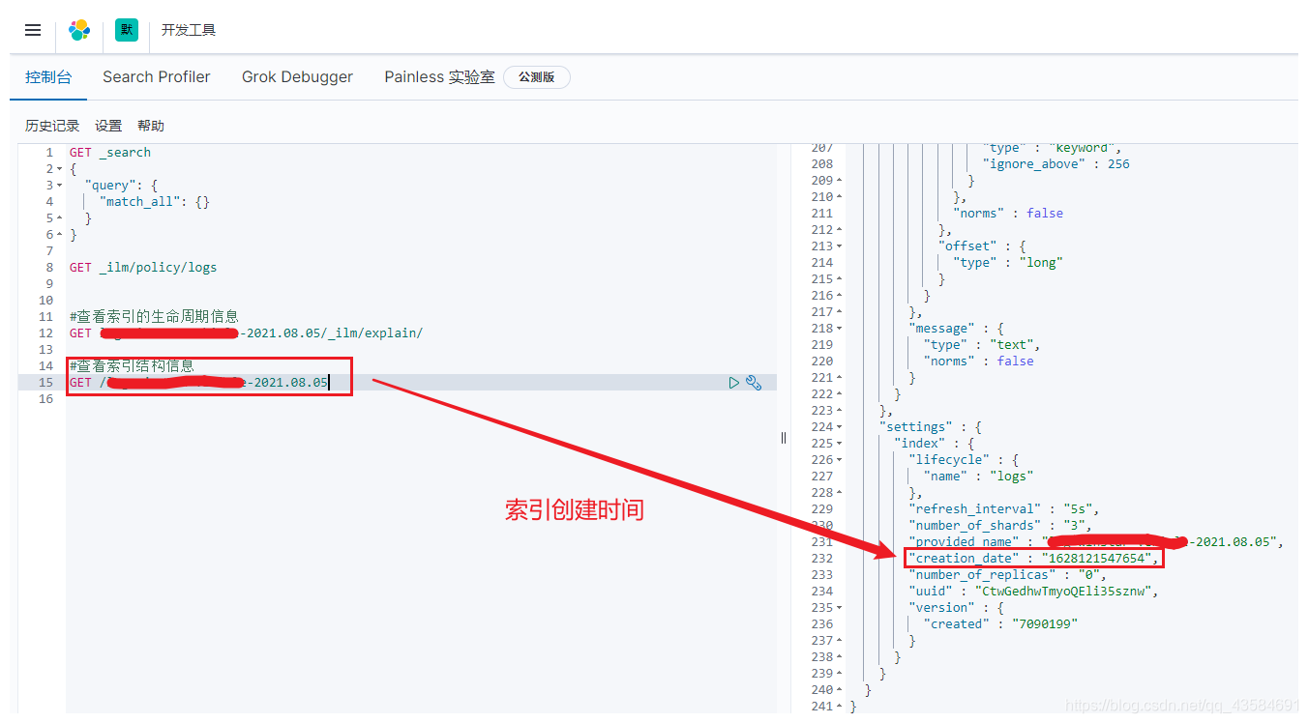
Task: Click the "match_all": {} text
Action: click(155, 202)
